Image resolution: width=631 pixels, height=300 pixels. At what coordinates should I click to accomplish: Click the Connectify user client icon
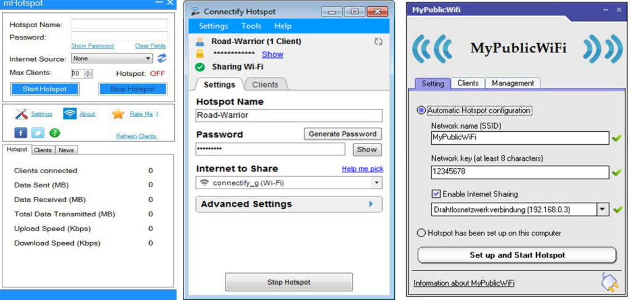(200, 41)
